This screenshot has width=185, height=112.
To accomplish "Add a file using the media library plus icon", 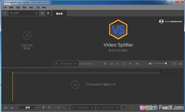I will (5, 13).
